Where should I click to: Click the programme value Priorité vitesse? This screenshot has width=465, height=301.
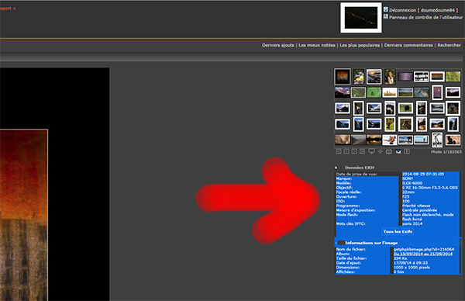tap(416, 206)
